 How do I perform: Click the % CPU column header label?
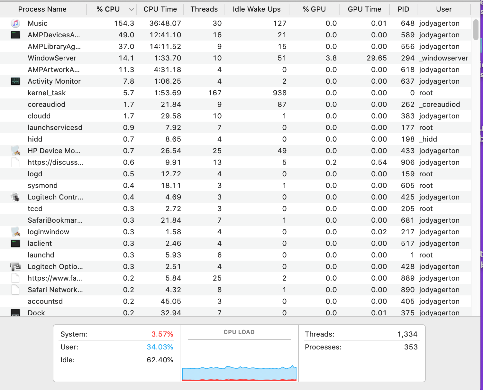tap(108, 9)
